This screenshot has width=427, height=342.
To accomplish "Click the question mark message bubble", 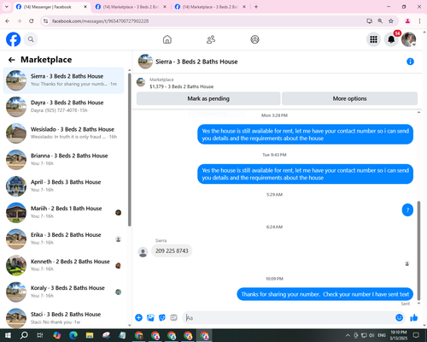I will click(407, 210).
